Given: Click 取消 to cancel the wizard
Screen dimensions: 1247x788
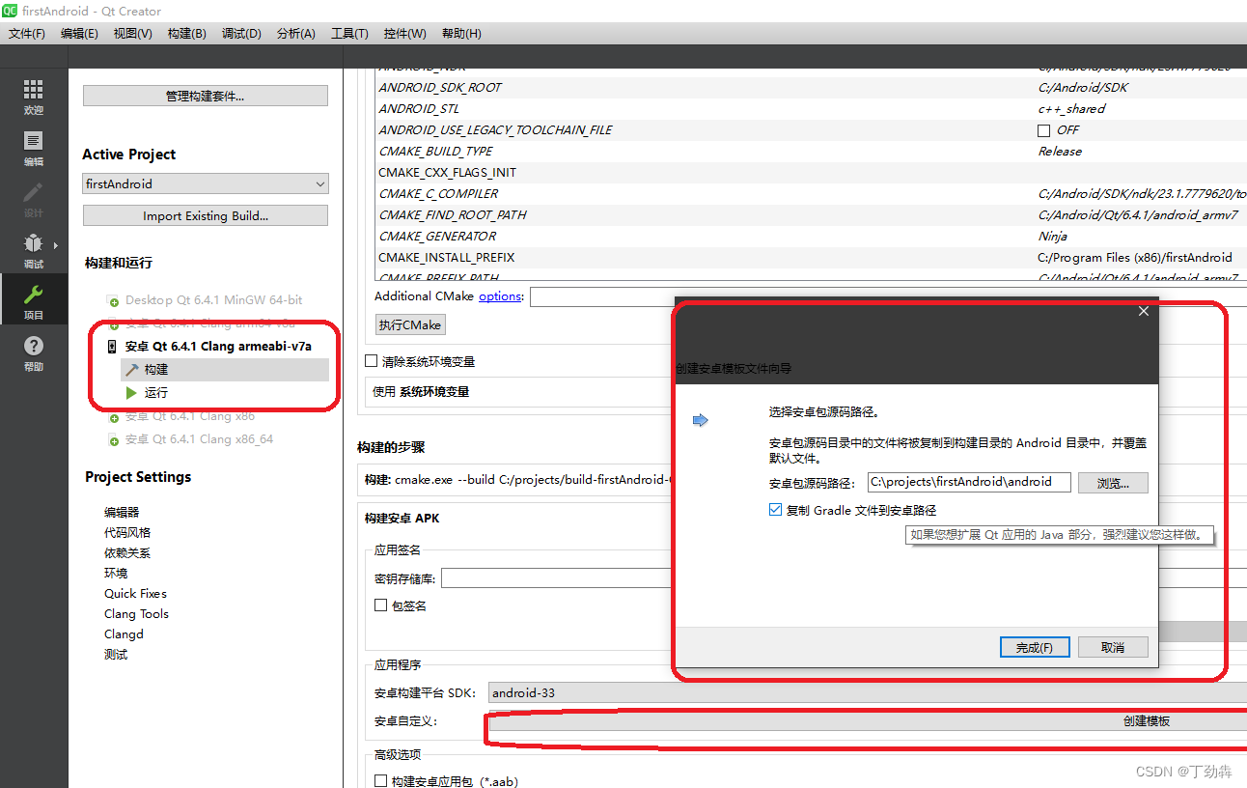Looking at the screenshot, I should 1113,647.
